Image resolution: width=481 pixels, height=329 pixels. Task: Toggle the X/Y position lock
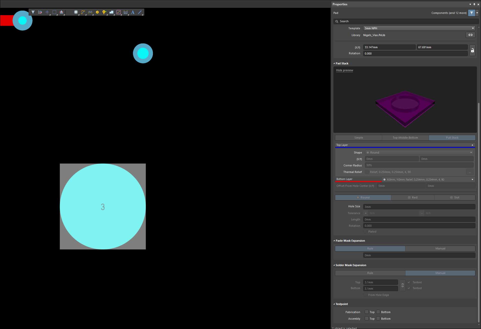pyautogui.click(x=472, y=50)
